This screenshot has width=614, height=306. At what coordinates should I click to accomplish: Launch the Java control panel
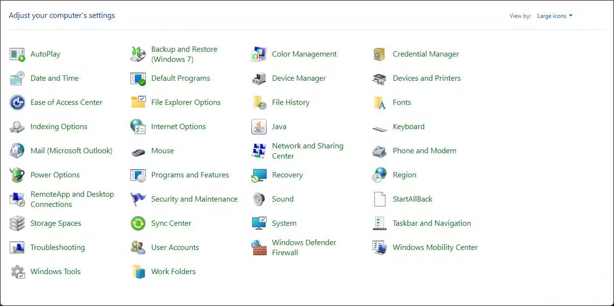(x=279, y=126)
